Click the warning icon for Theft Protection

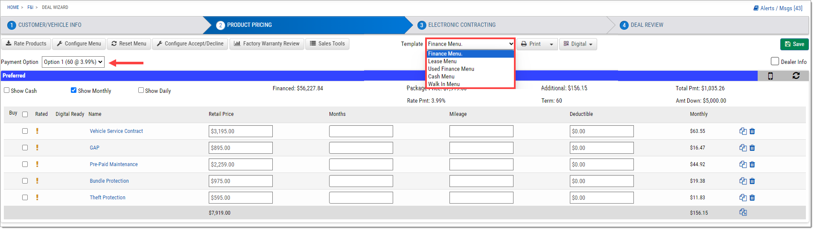pyautogui.click(x=37, y=197)
